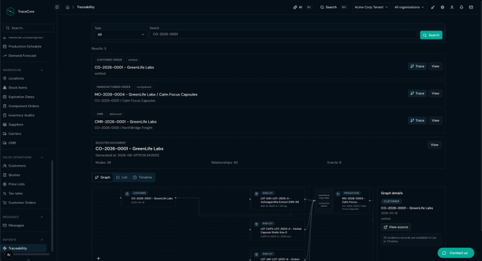Click Traceability breadcrumb text

tap(86, 7)
